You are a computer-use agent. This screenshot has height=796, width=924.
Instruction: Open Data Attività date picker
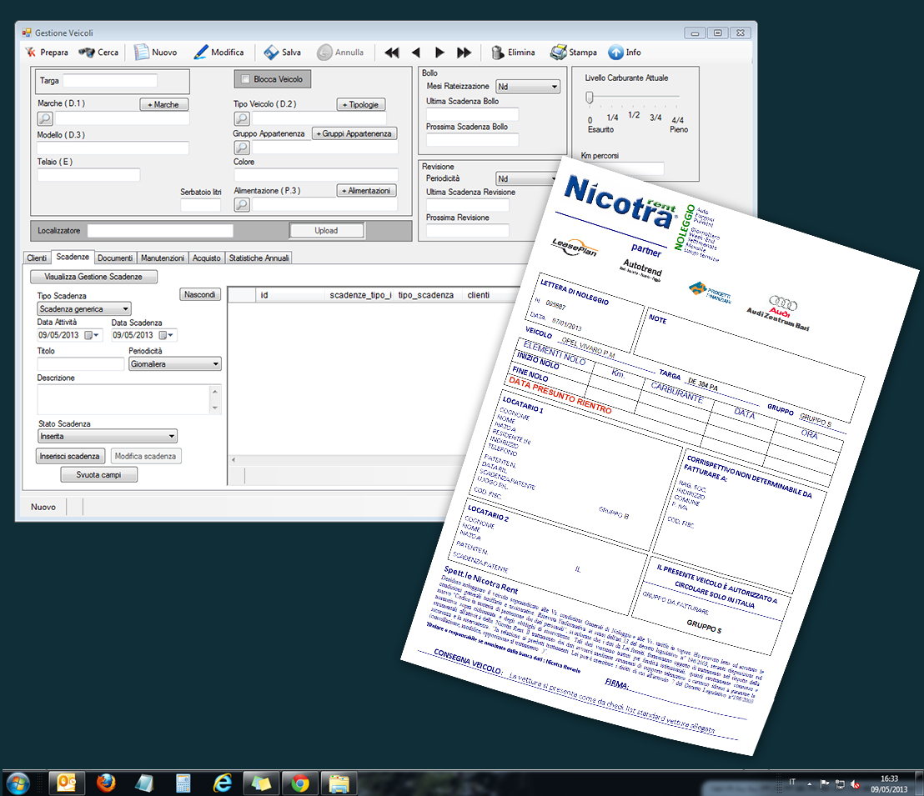(92, 335)
